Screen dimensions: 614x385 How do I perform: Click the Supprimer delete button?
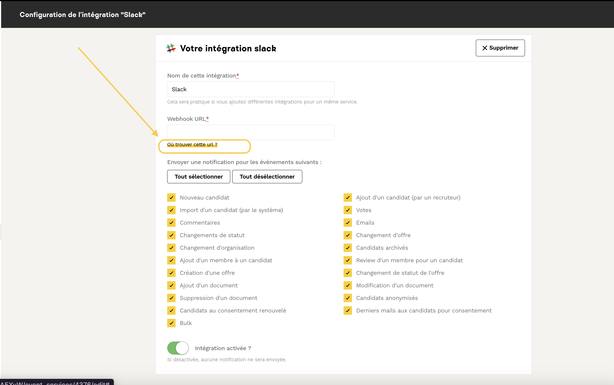pyautogui.click(x=500, y=48)
